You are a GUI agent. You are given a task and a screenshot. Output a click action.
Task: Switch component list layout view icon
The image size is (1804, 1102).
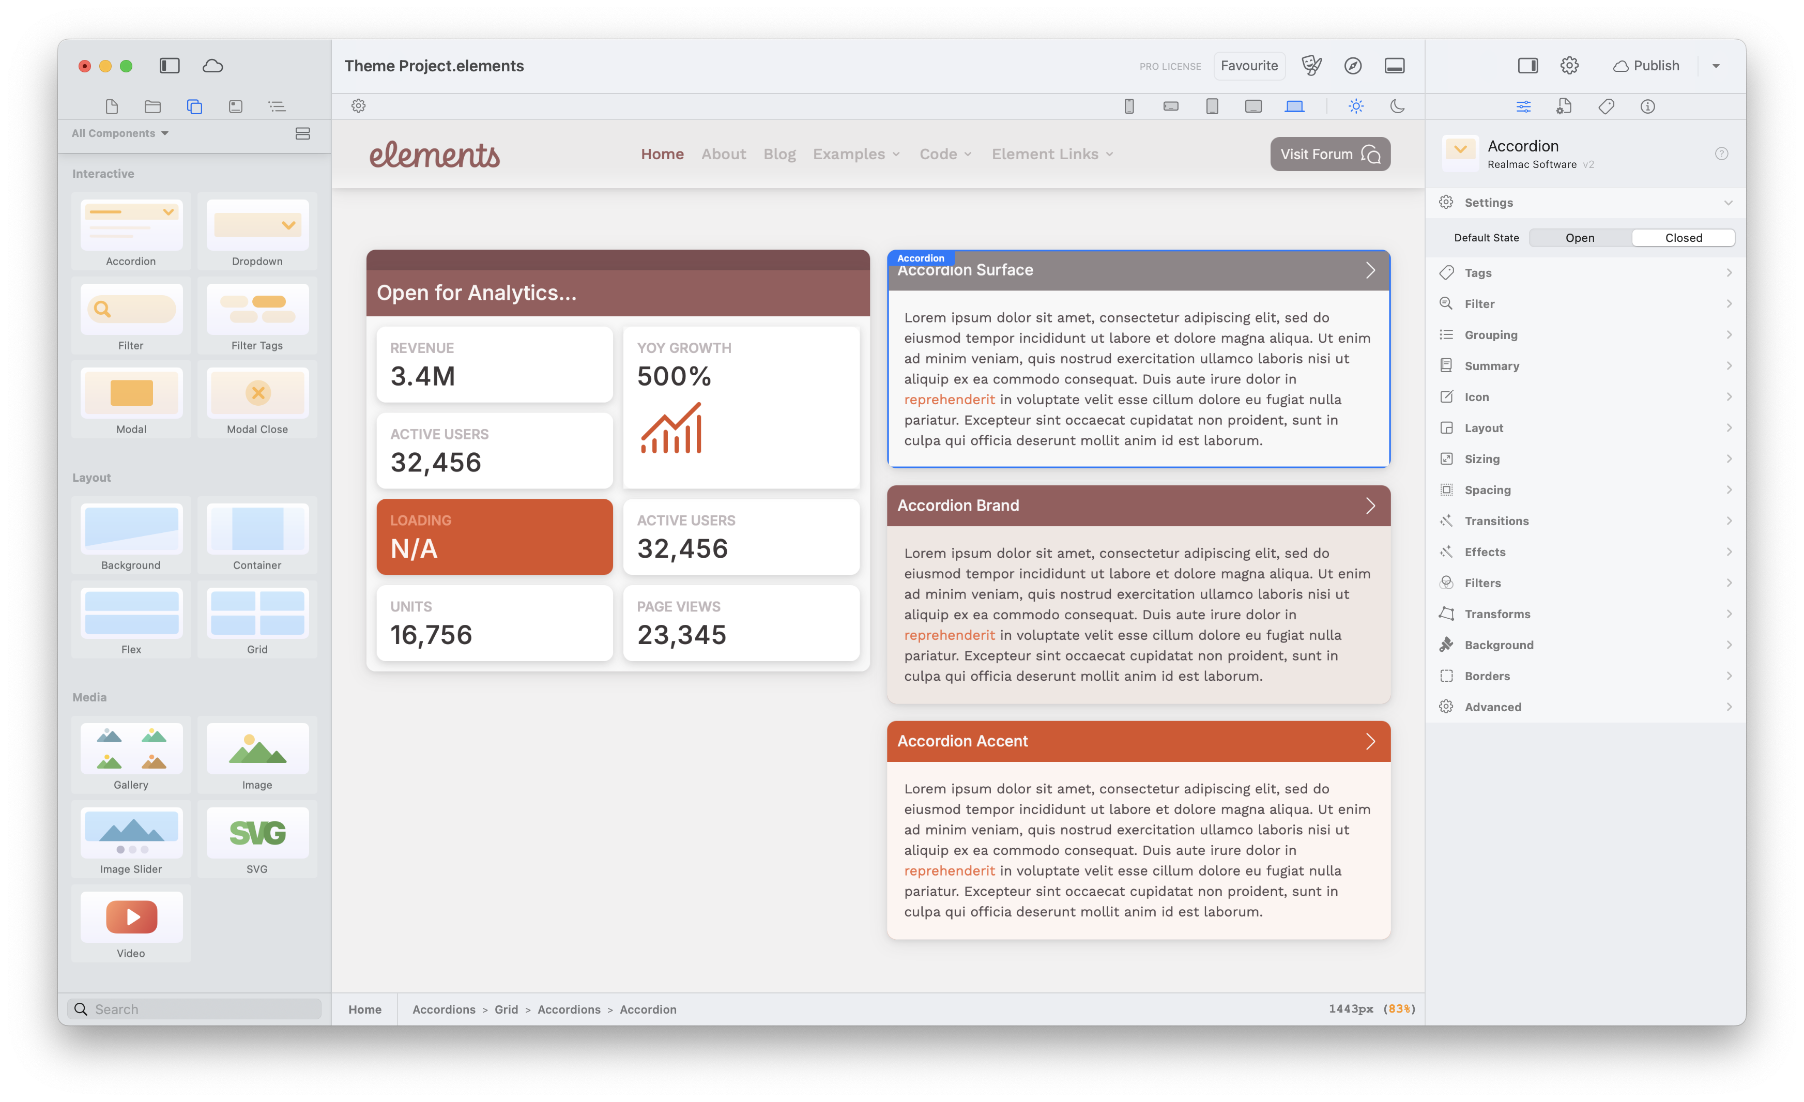pos(302,133)
